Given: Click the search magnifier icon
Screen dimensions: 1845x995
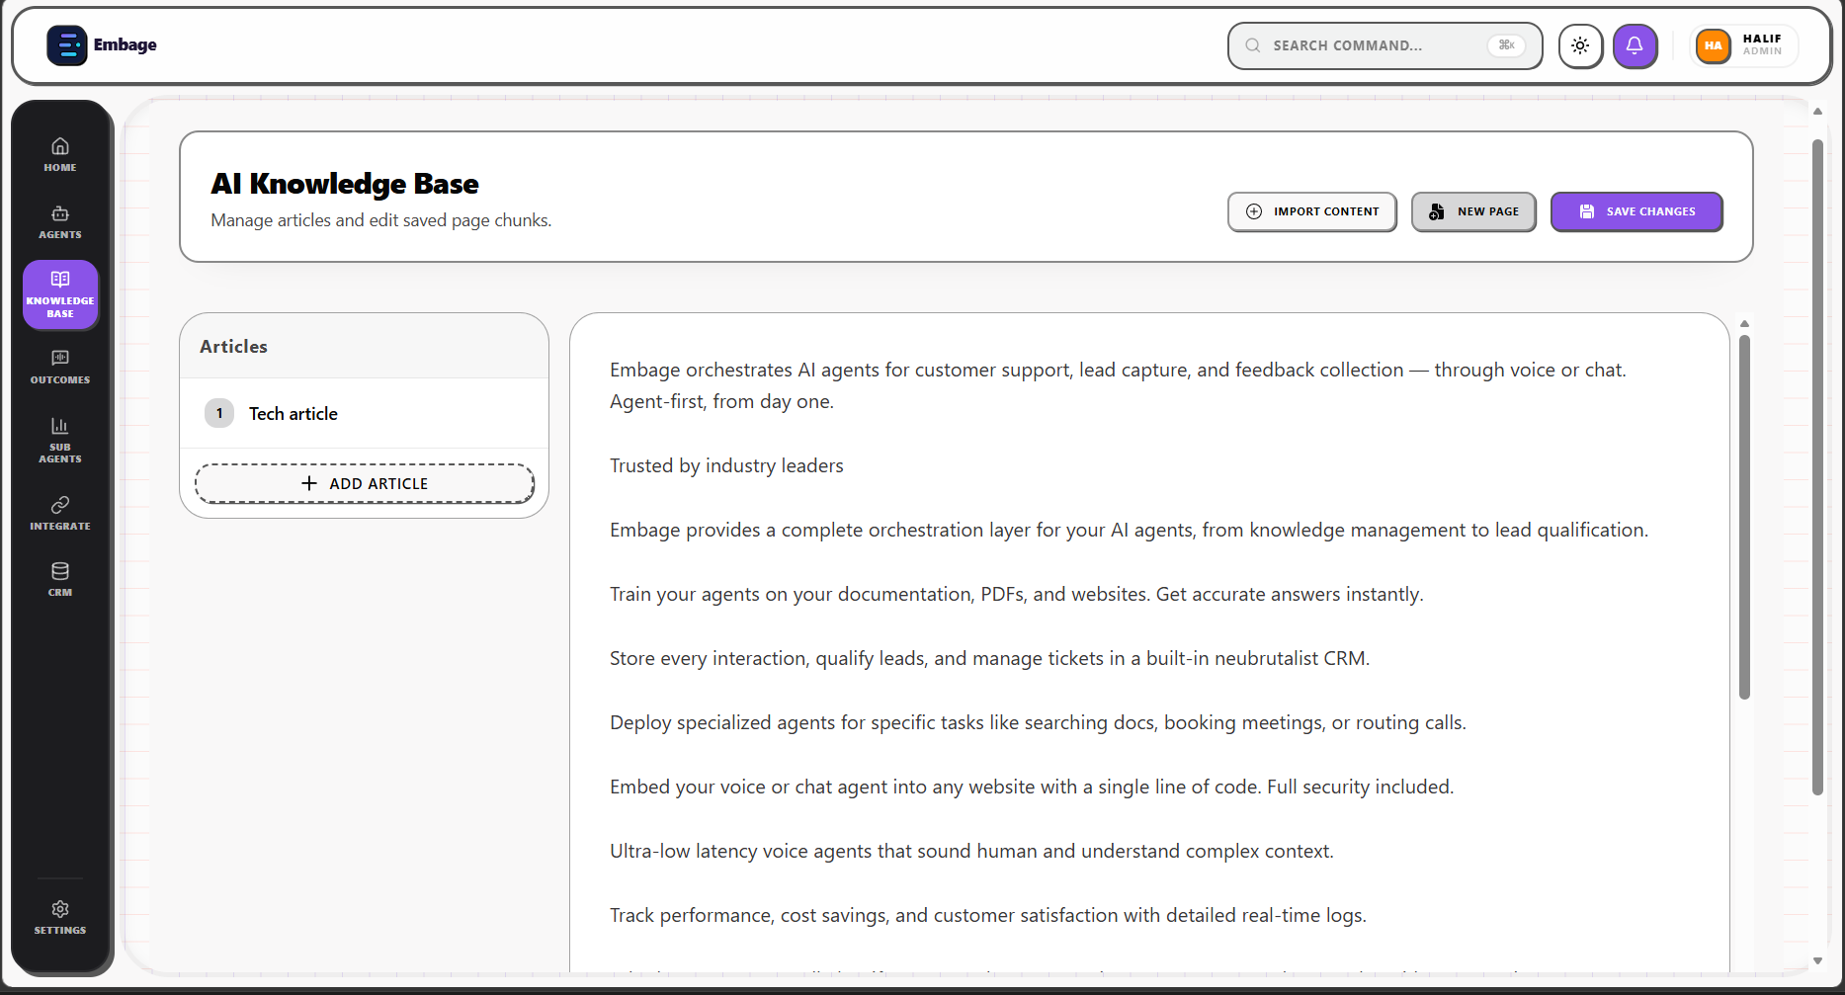Looking at the screenshot, I should tap(1252, 45).
